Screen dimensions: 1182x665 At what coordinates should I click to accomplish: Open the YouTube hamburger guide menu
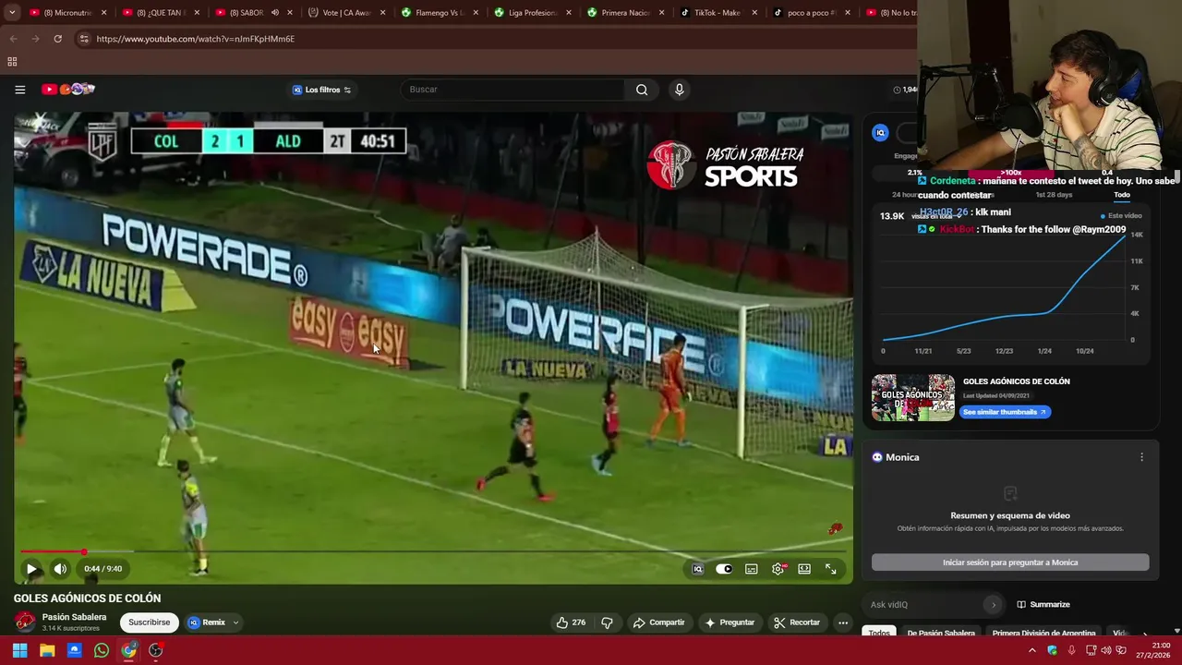[x=19, y=90]
